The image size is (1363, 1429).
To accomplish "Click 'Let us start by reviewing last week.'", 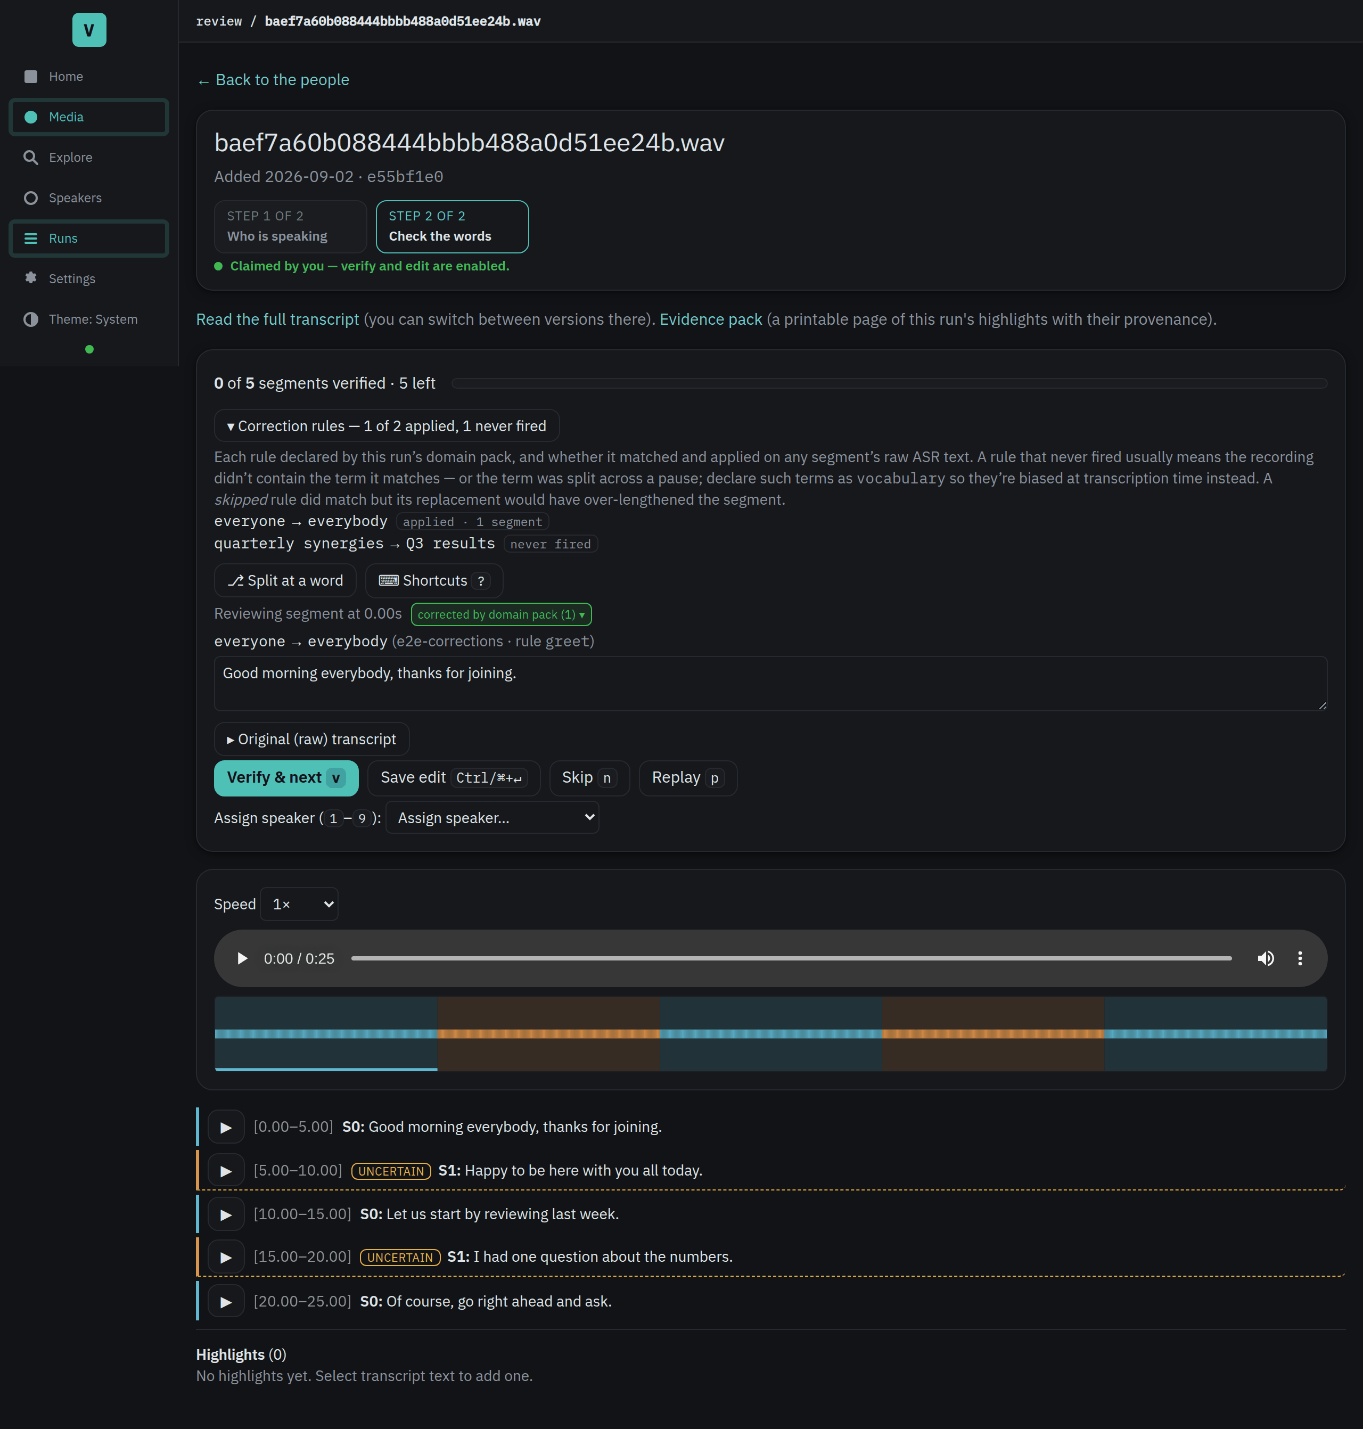I will point(502,1214).
